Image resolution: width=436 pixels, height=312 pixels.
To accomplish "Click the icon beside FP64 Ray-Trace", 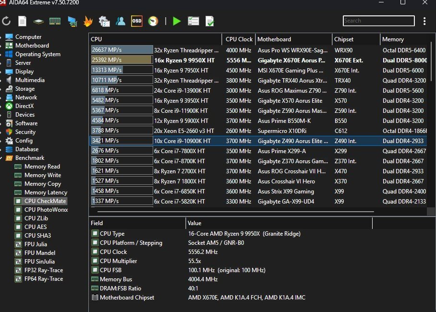I will click(18, 279).
